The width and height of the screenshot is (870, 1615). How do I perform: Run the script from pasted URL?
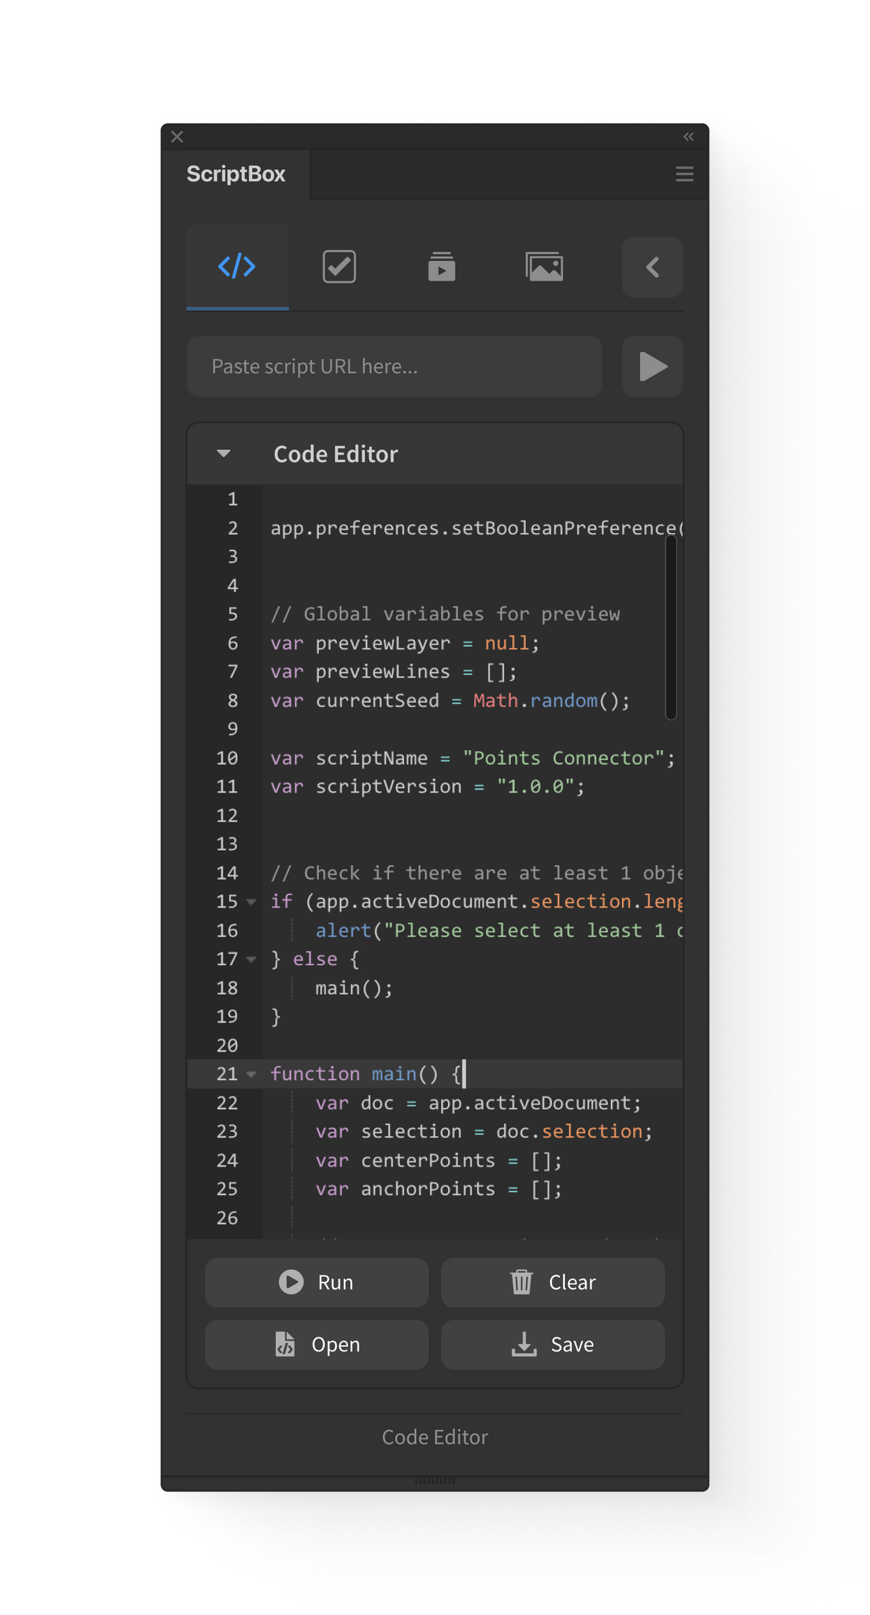(x=652, y=367)
